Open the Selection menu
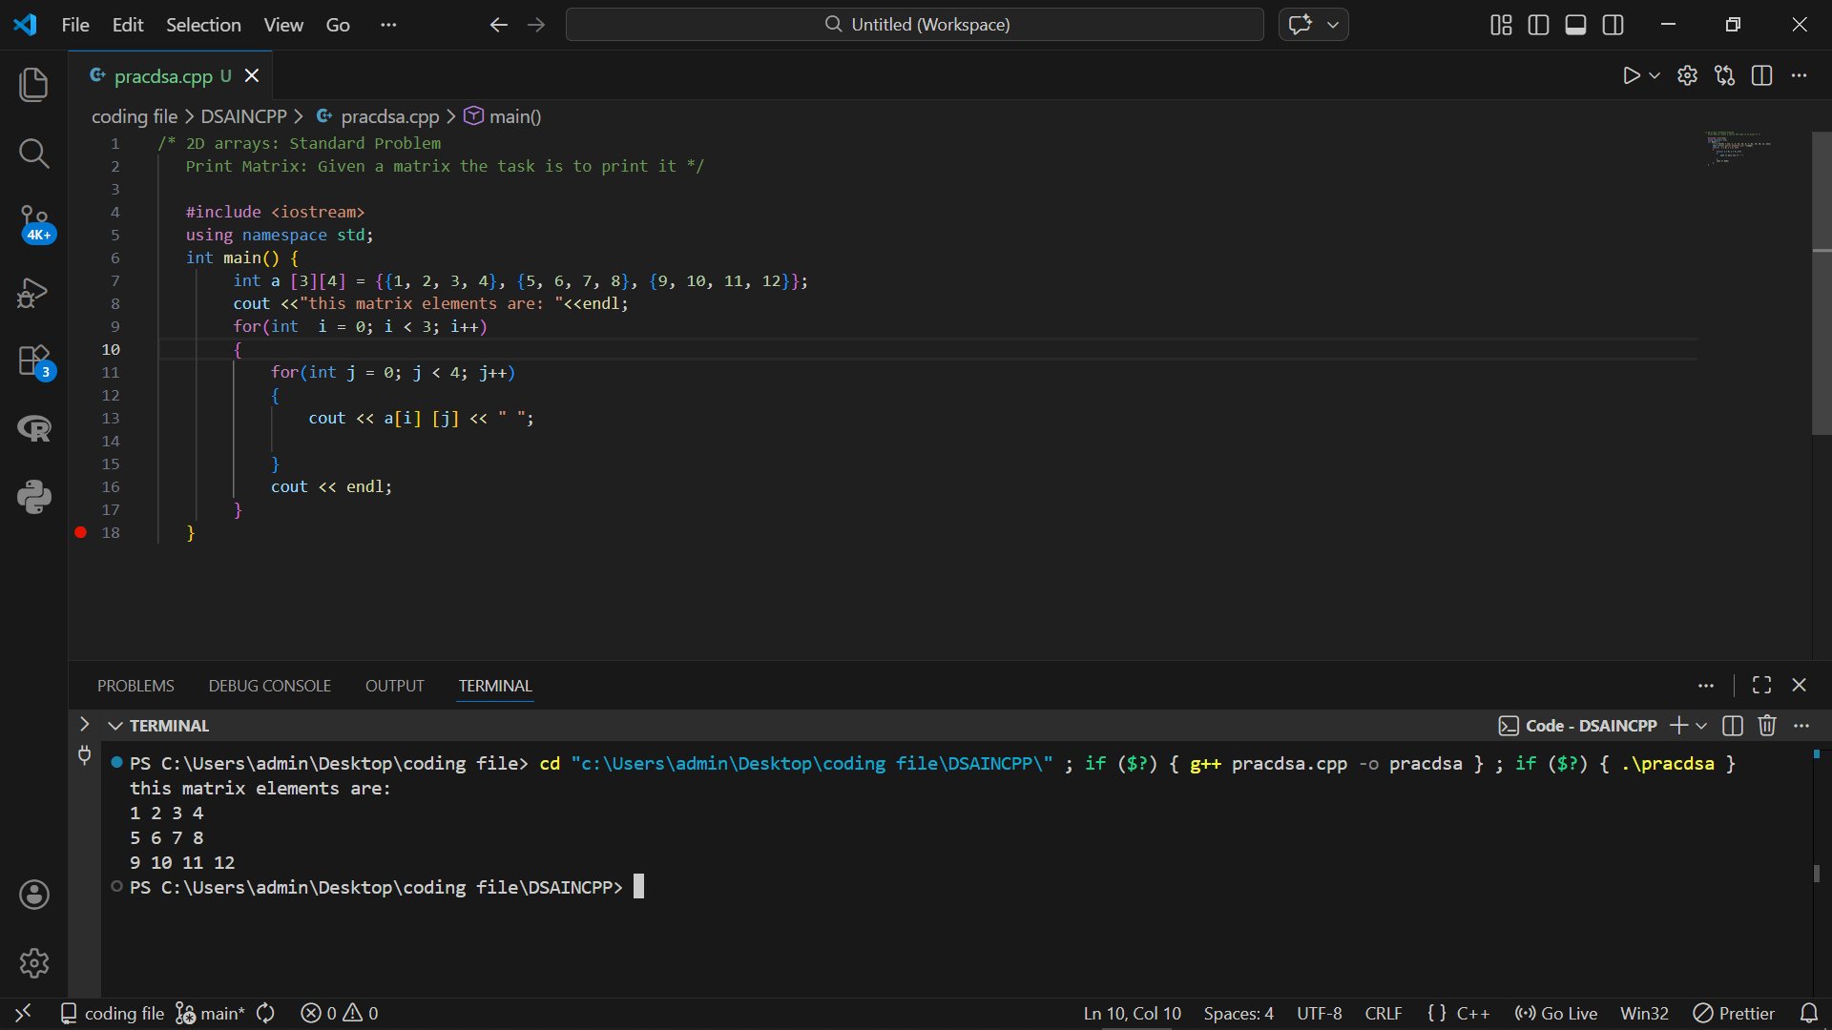Image resolution: width=1832 pixels, height=1030 pixels. click(203, 25)
